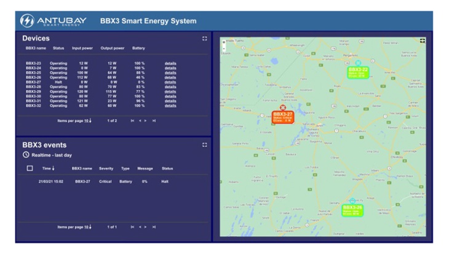Click the BBX3-31 output power 23 W
The width and height of the screenshot is (449, 257).
[112, 101]
